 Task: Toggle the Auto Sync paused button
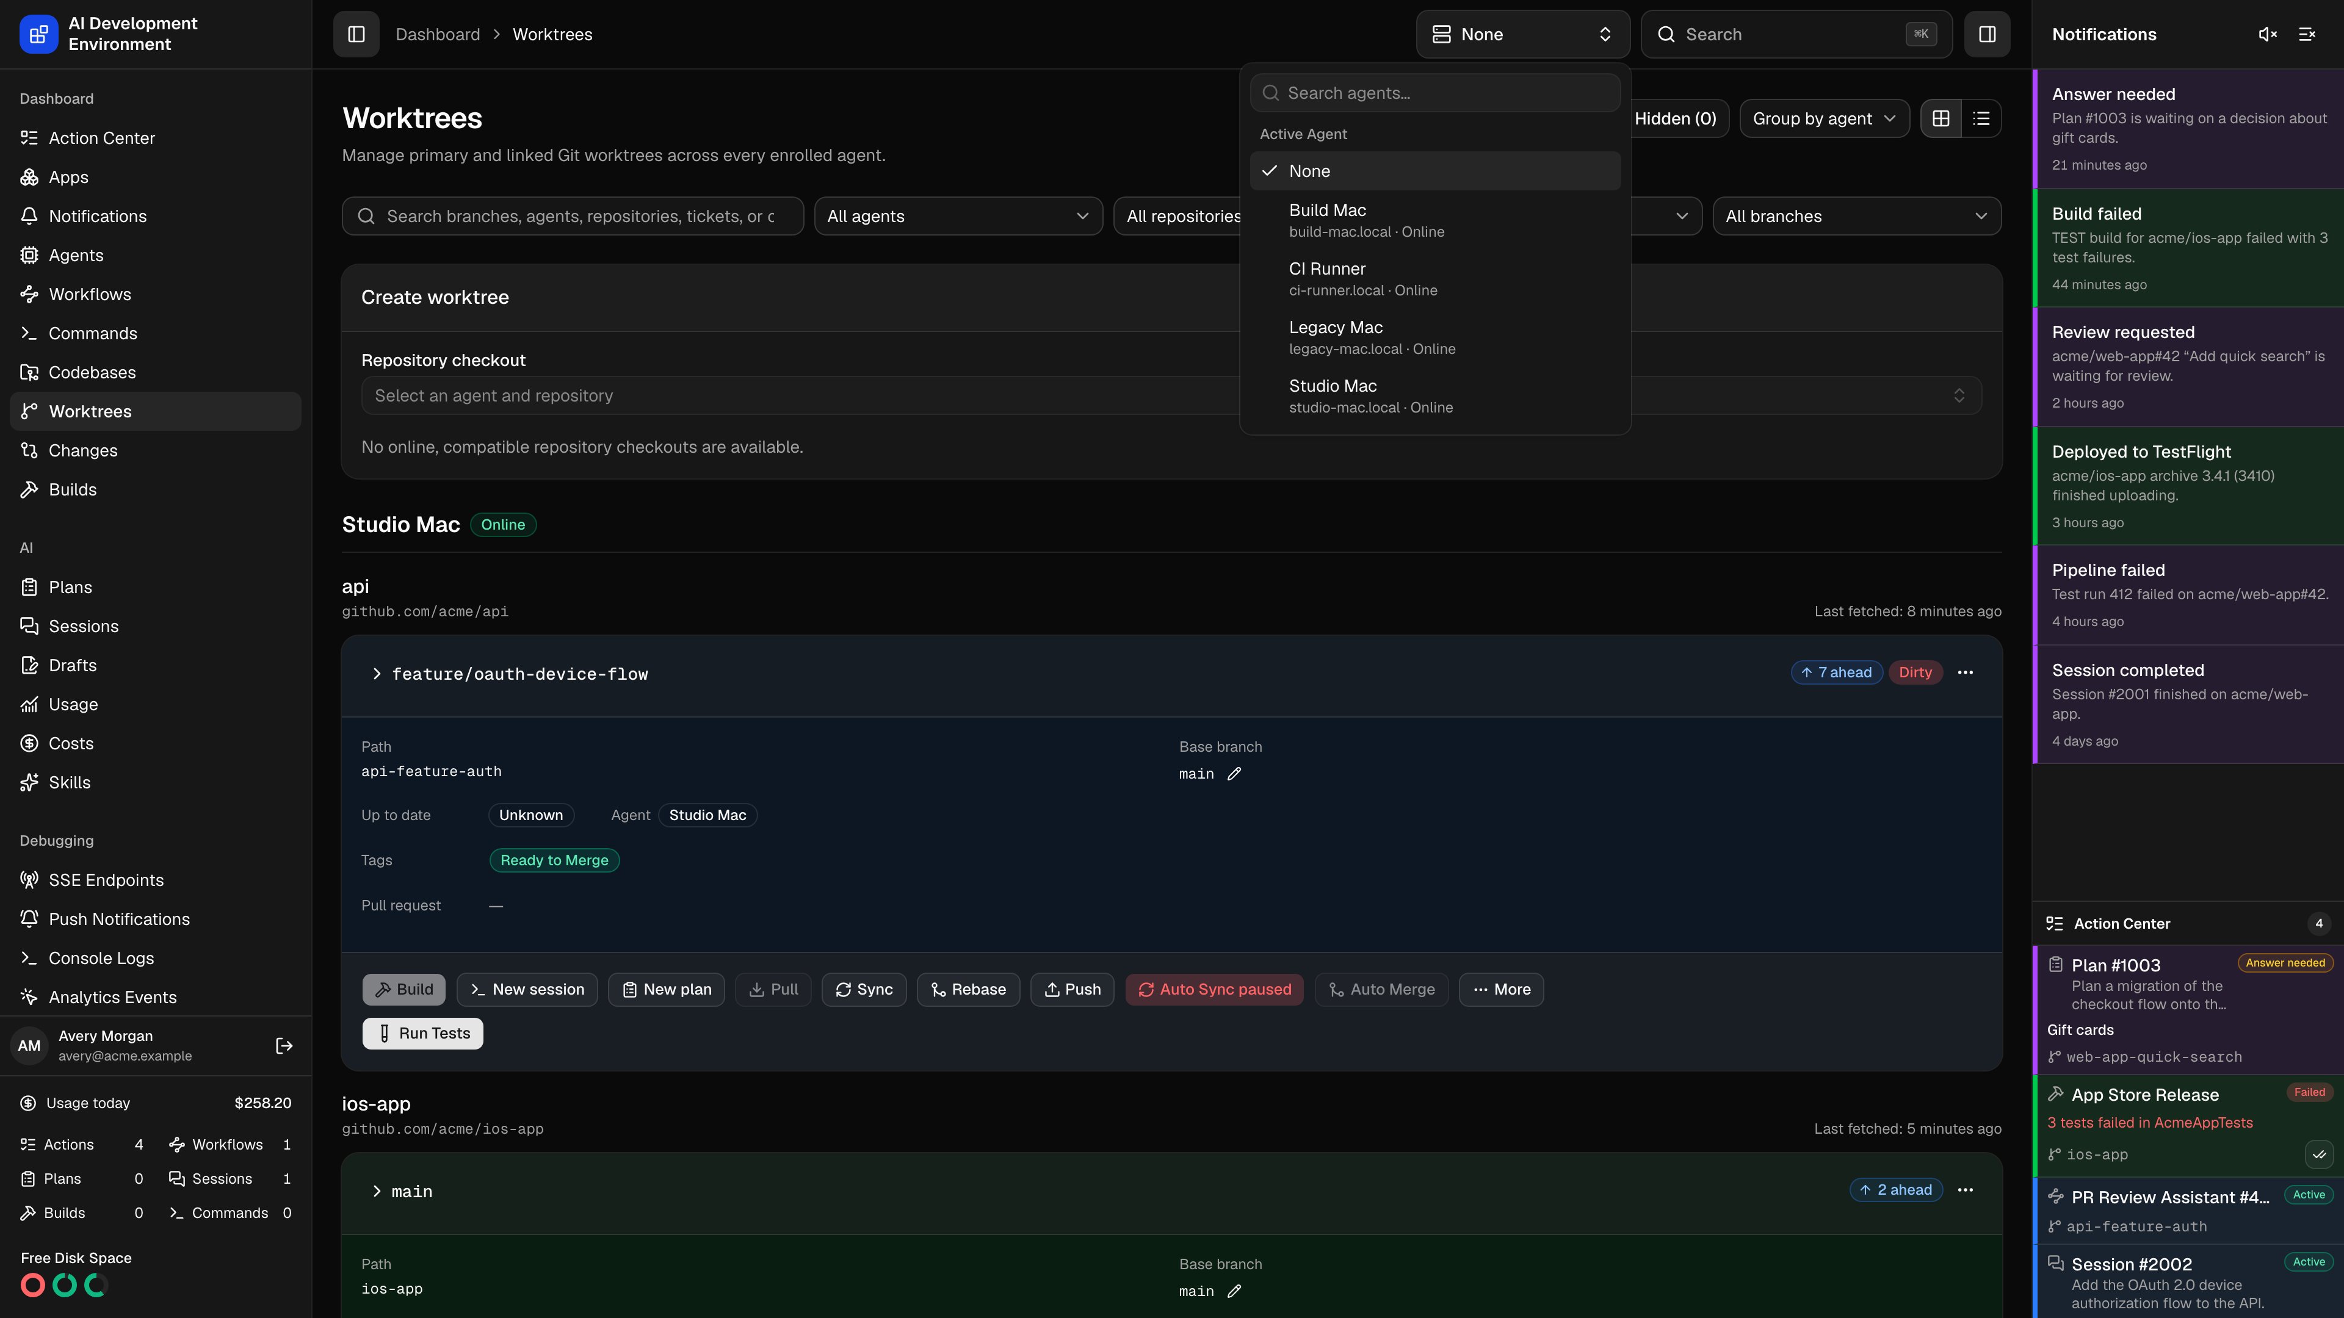click(1214, 990)
